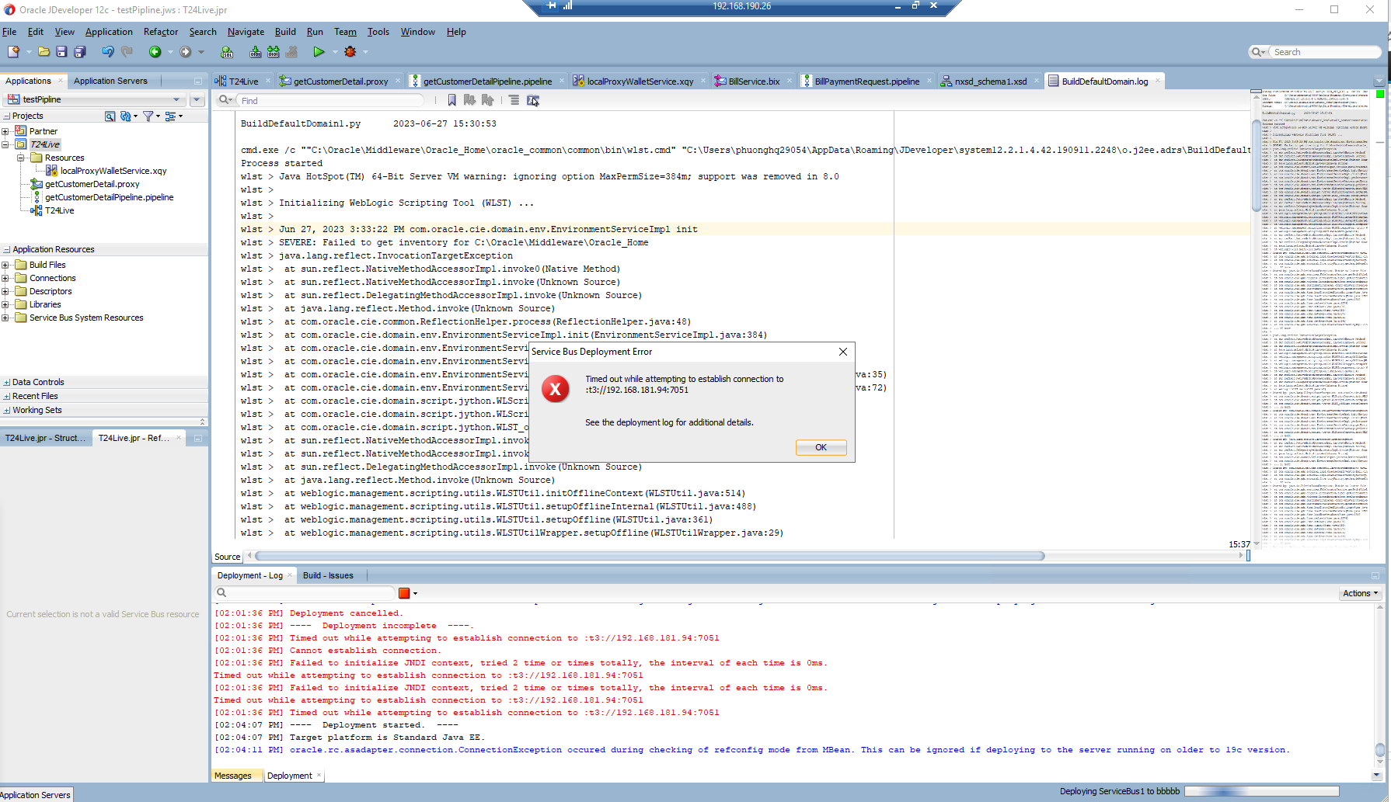This screenshot has height=802, width=1391.
Task: Click the last icon in log editor toolbar
Action: click(x=533, y=100)
